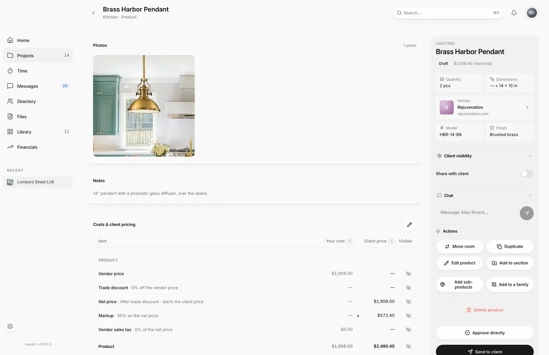Click the Client price info icon
549x355 pixels.
point(392,241)
